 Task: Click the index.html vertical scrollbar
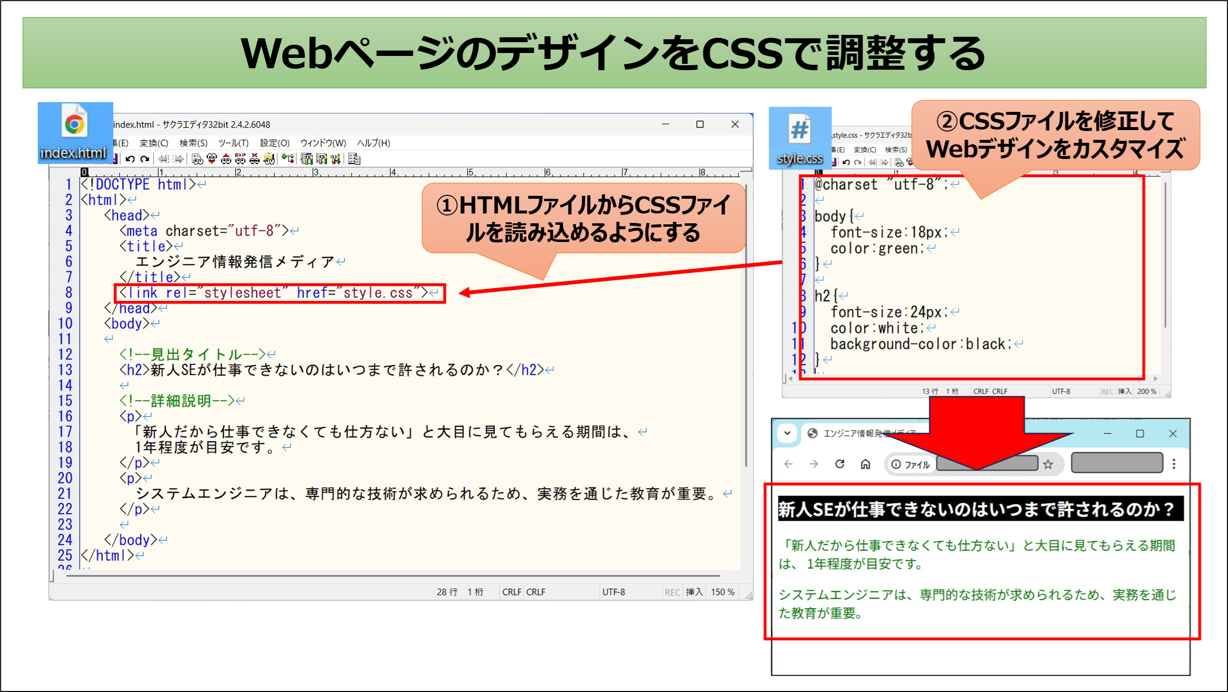tap(746, 324)
